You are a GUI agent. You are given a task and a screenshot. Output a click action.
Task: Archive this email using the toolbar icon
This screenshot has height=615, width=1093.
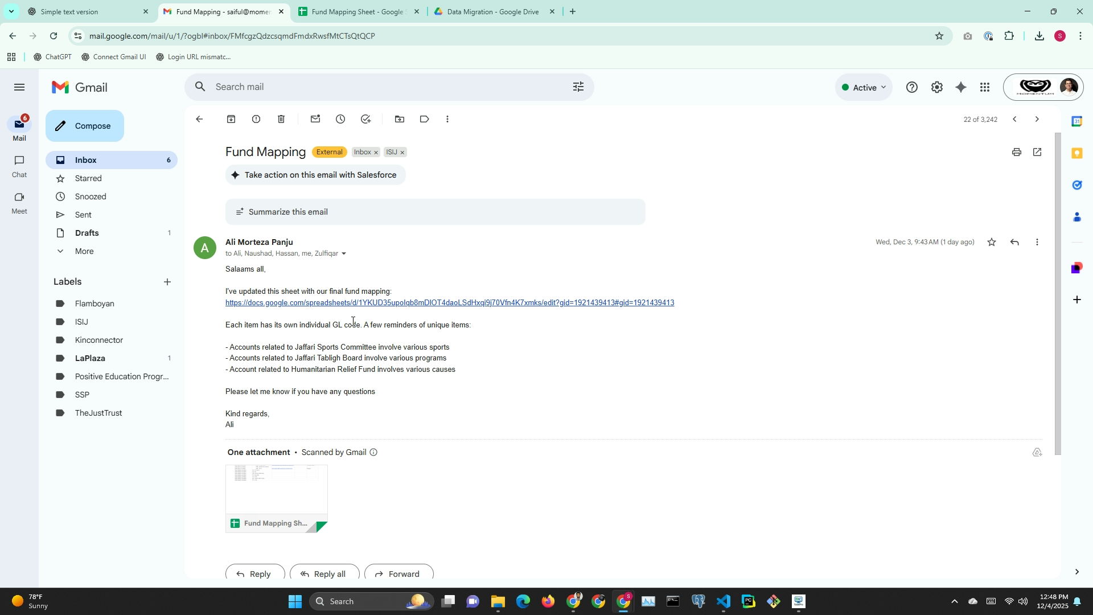click(231, 119)
